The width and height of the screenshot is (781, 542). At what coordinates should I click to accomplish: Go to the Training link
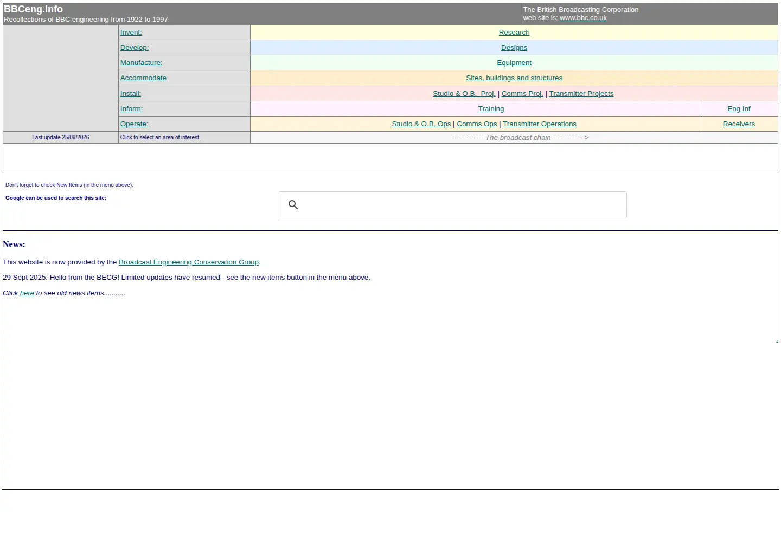point(491,109)
